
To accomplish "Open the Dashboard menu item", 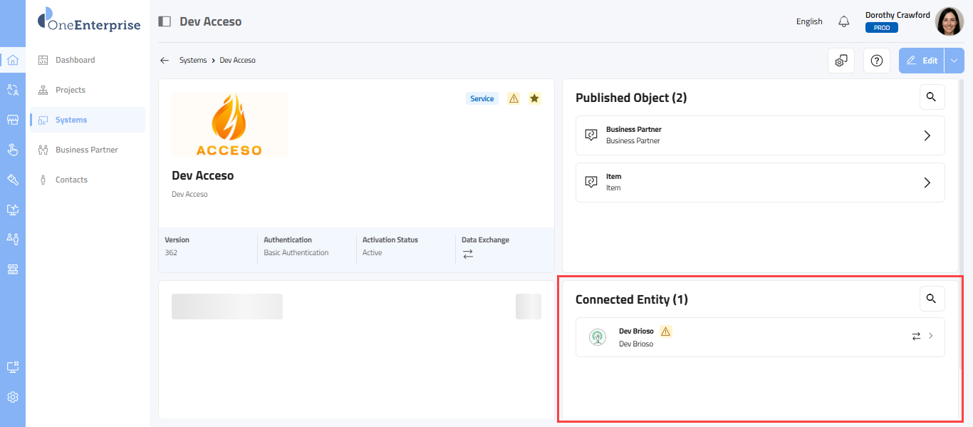I will tap(75, 60).
